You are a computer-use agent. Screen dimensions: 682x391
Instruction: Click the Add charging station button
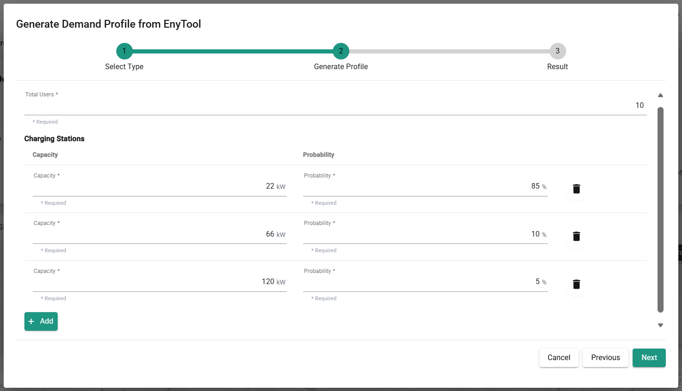[x=41, y=321]
